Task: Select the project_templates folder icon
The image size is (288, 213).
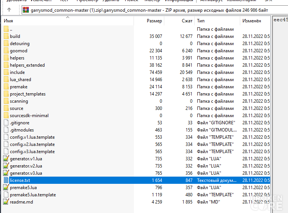Action: coord(6,94)
